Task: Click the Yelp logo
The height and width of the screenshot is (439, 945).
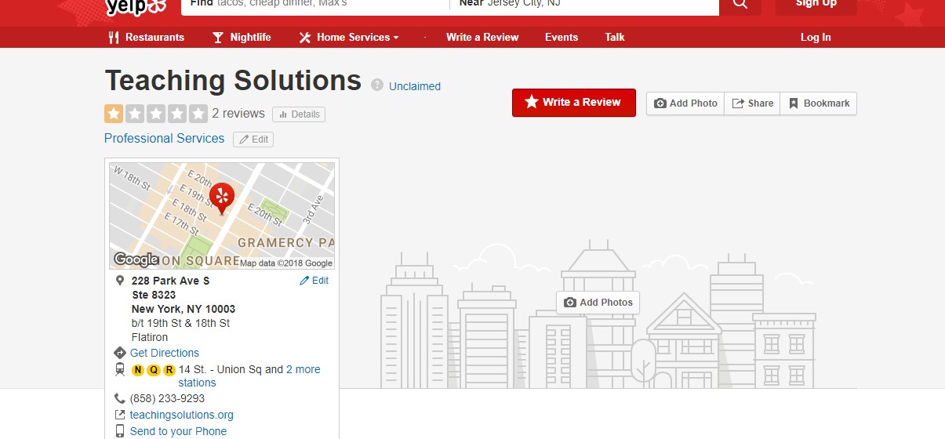Action: (136, 5)
